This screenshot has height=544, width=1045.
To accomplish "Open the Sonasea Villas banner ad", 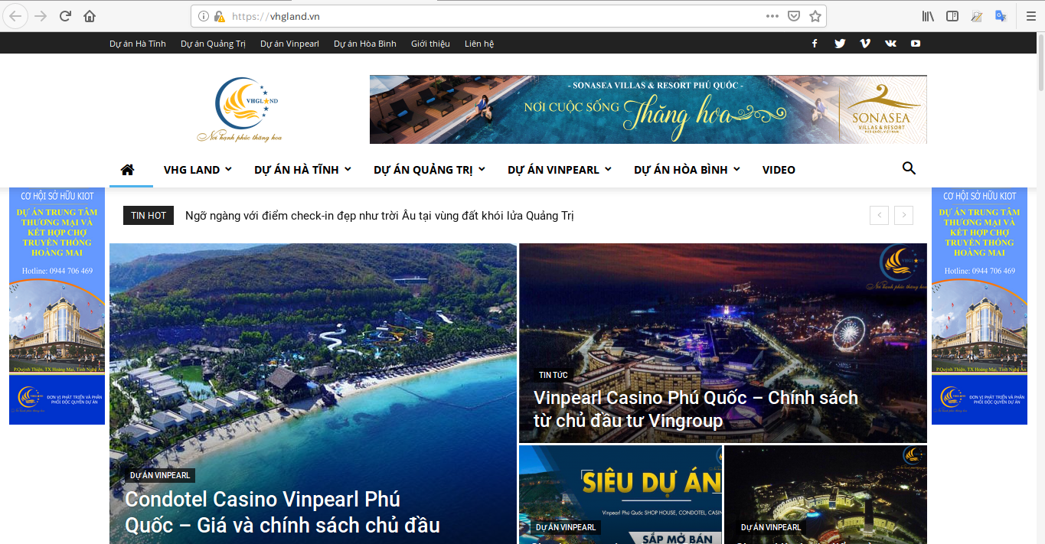I will point(648,109).
